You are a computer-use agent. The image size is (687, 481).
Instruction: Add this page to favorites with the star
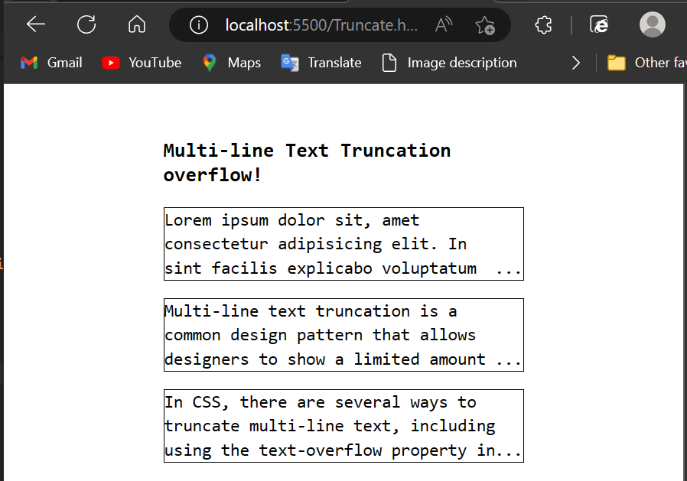click(484, 25)
